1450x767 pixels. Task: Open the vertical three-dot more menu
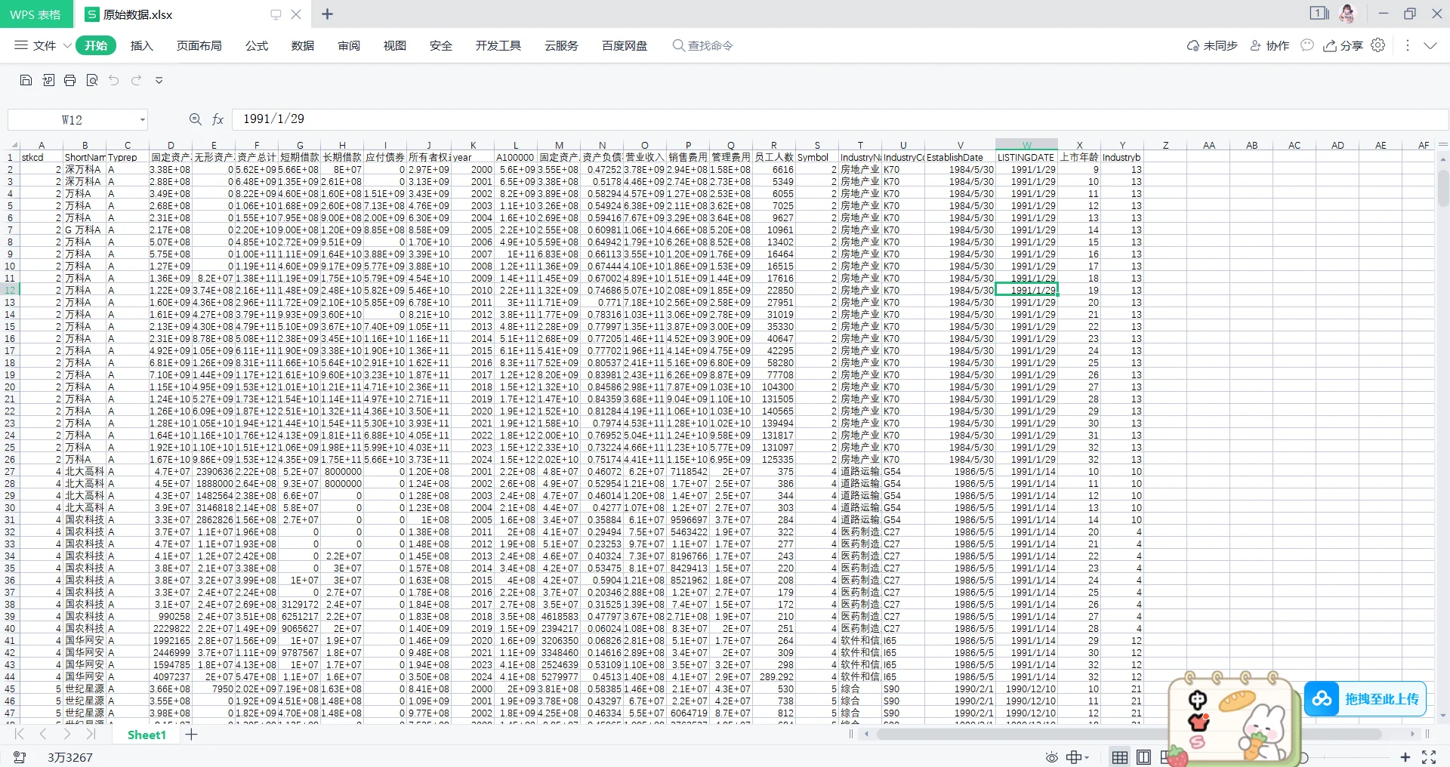[1407, 45]
